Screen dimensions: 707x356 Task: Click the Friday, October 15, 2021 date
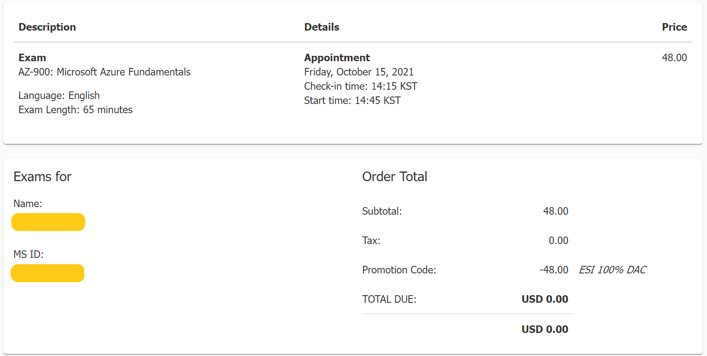(x=359, y=72)
